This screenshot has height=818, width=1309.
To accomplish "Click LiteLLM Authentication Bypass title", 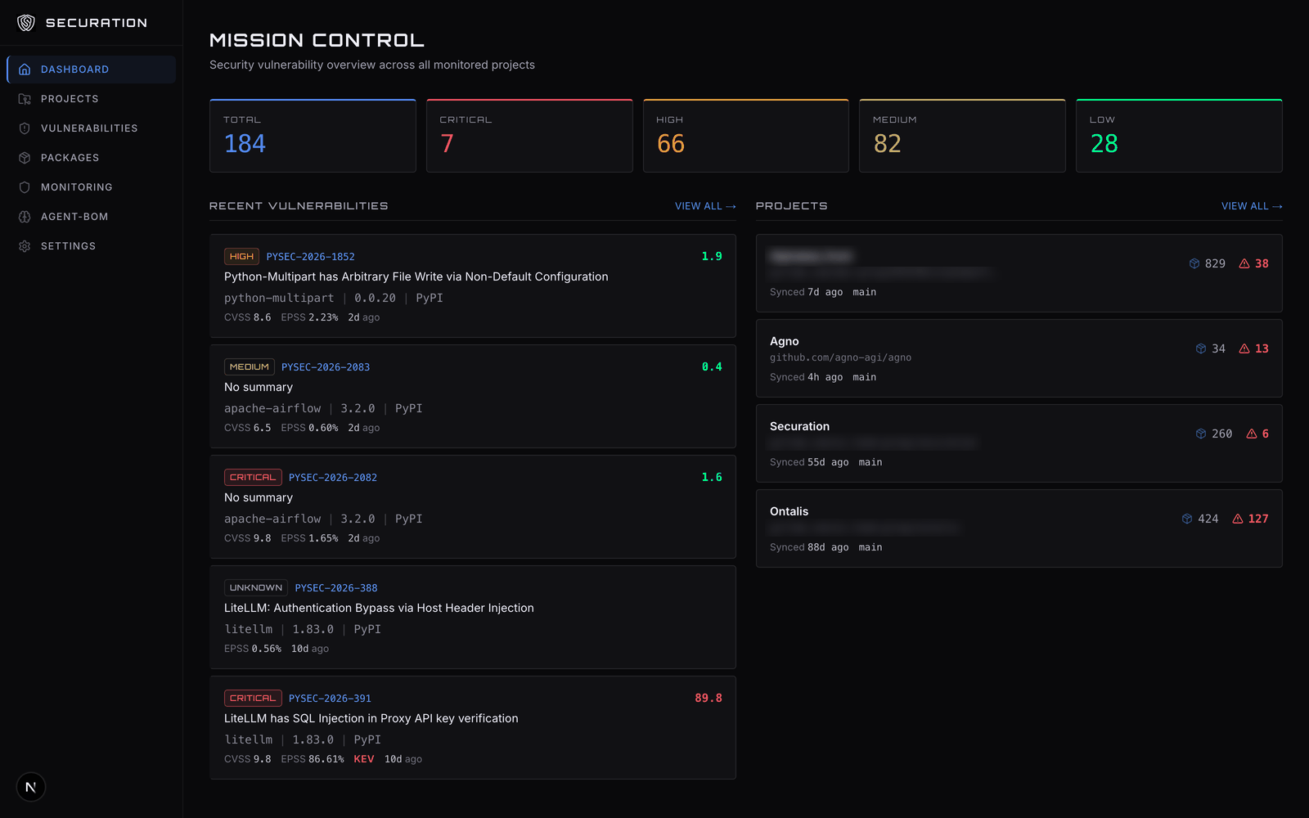I will [x=379, y=608].
